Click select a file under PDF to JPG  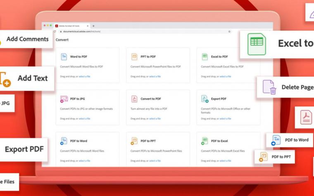pyautogui.click(x=85, y=118)
